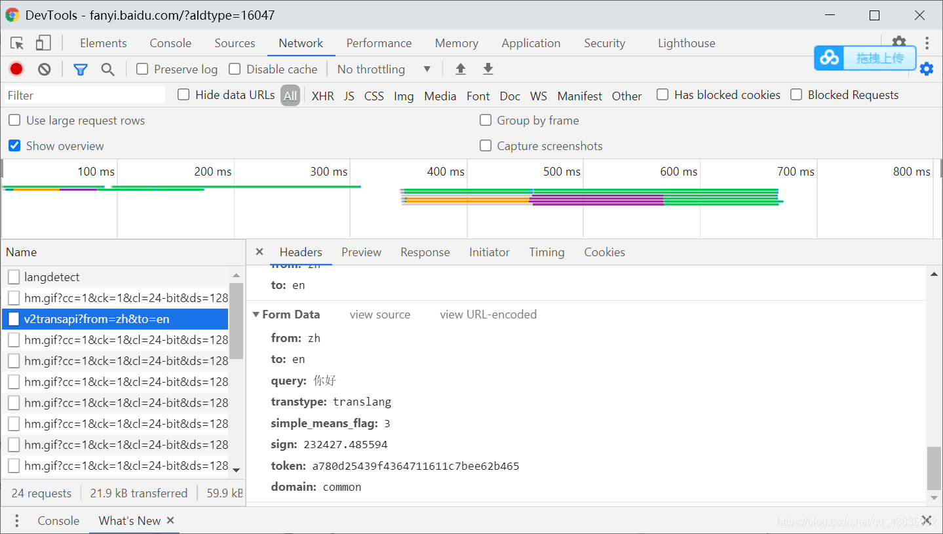Show the Initiator tab of request
The width and height of the screenshot is (943, 534).
[x=489, y=252]
